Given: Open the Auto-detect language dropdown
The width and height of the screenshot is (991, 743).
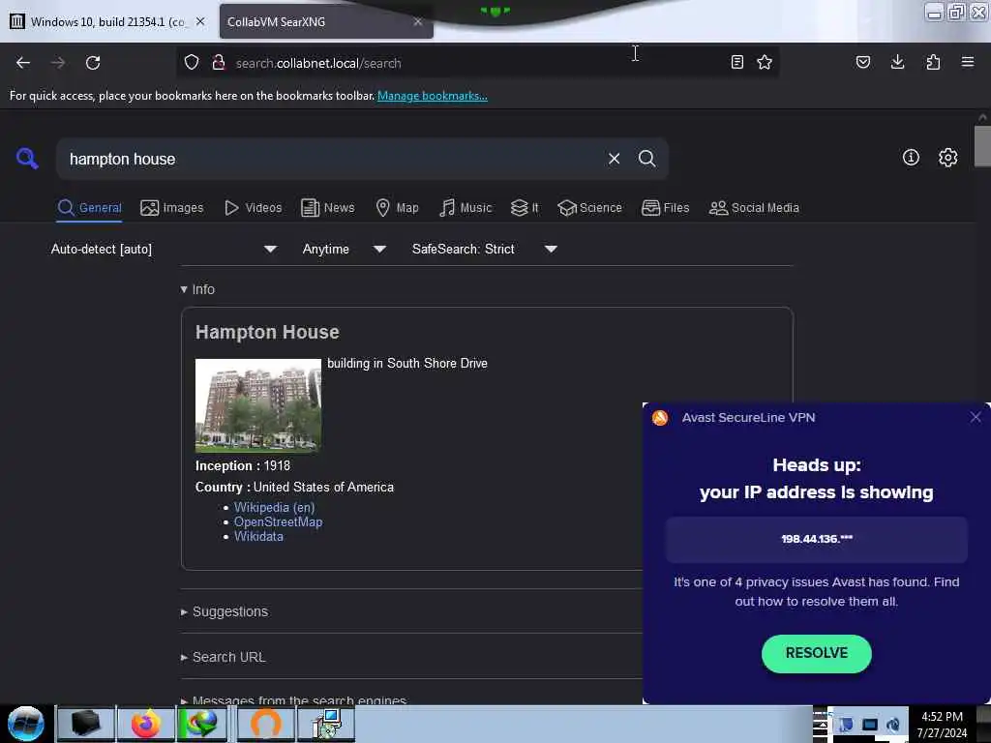Looking at the screenshot, I should pos(165,249).
